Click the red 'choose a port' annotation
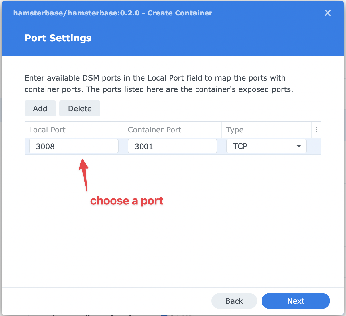346x316 pixels. click(x=127, y=201)
